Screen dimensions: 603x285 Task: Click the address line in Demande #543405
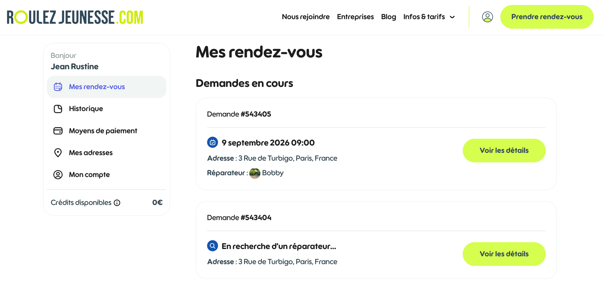tap(272, 158)
